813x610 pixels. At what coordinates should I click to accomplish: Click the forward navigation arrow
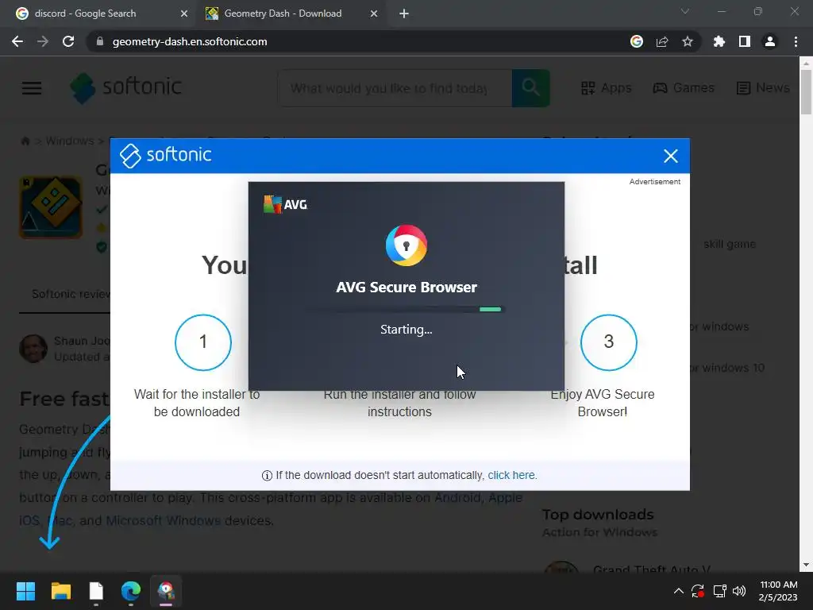[x=43, y=41]
